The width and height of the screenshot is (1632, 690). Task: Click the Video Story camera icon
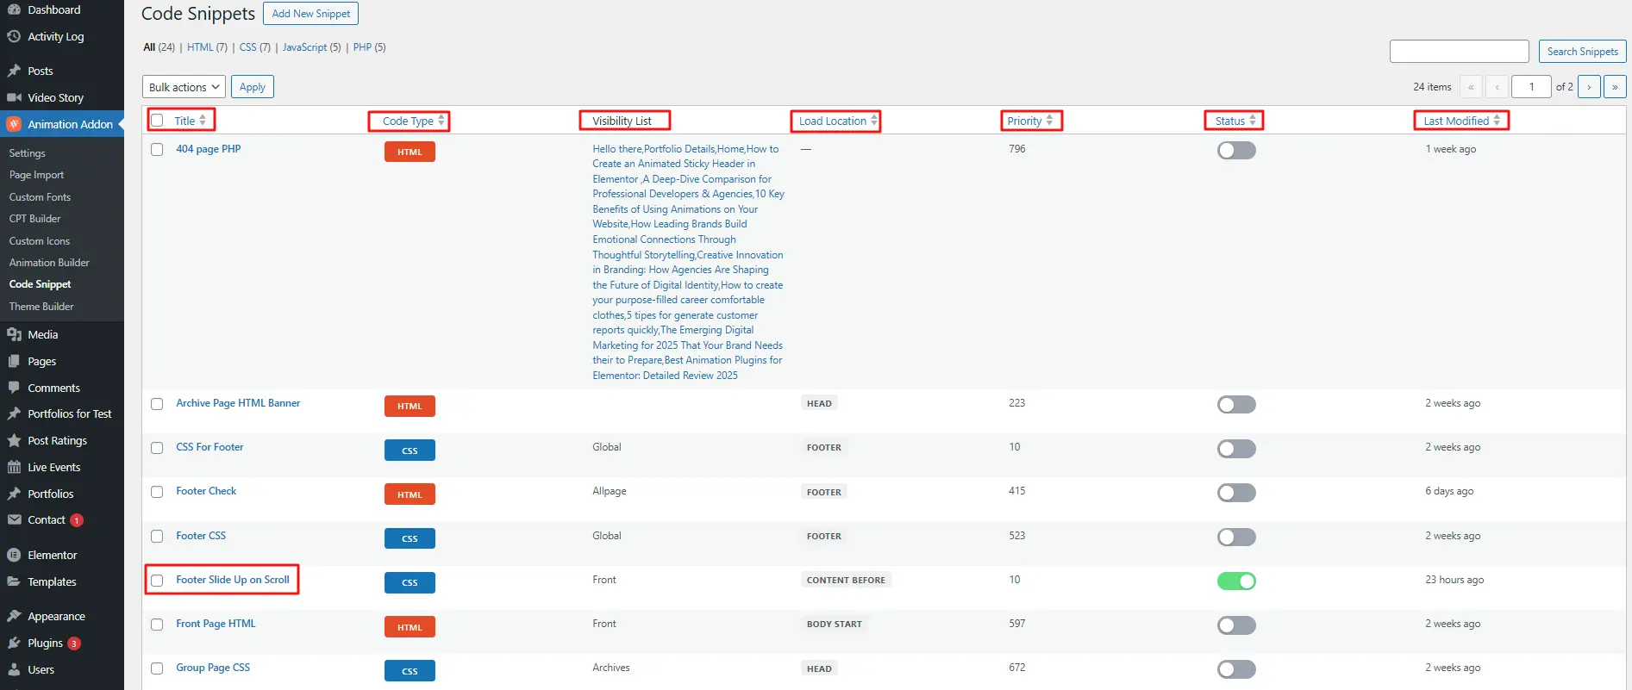point(14,97)
